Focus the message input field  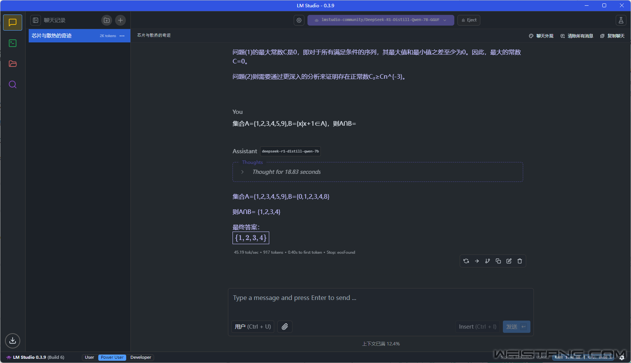tap(381, 298)
